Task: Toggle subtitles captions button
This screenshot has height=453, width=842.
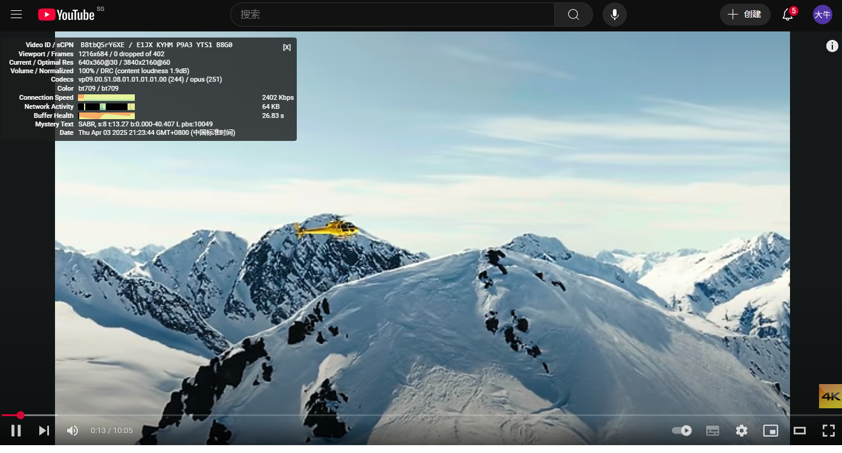Action: pos(713,431)
